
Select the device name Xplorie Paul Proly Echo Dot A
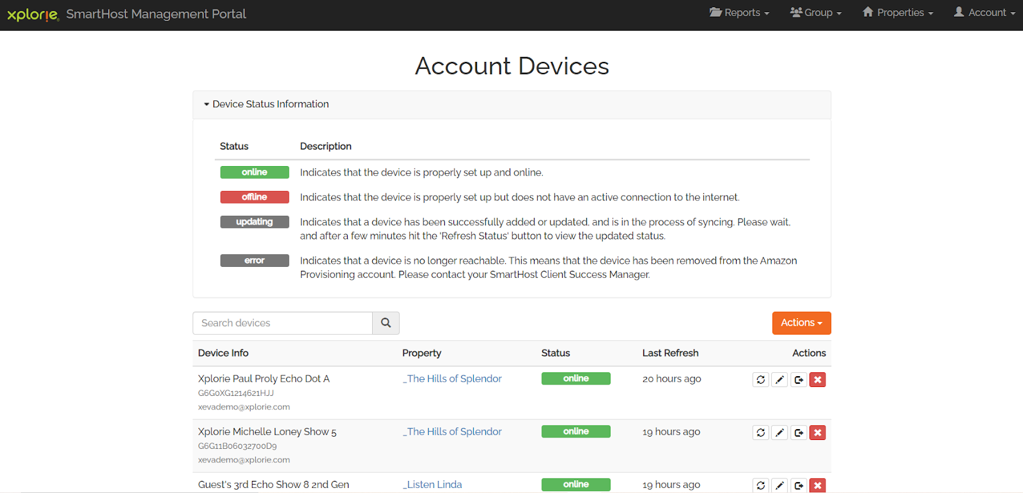pyautogui.click(x=264, y=379)
